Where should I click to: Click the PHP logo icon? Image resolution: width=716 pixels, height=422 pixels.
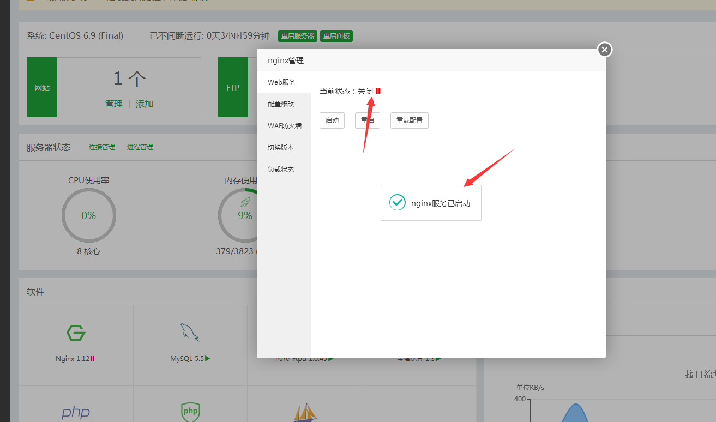pyautogui.click(x=76, y=413)
